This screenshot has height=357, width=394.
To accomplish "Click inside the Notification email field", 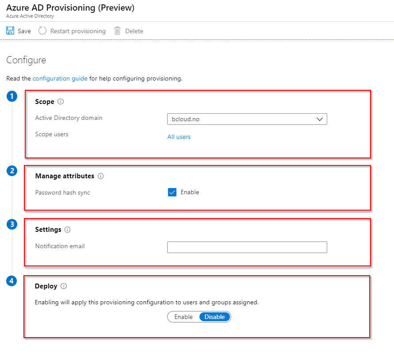I will 247,247.
